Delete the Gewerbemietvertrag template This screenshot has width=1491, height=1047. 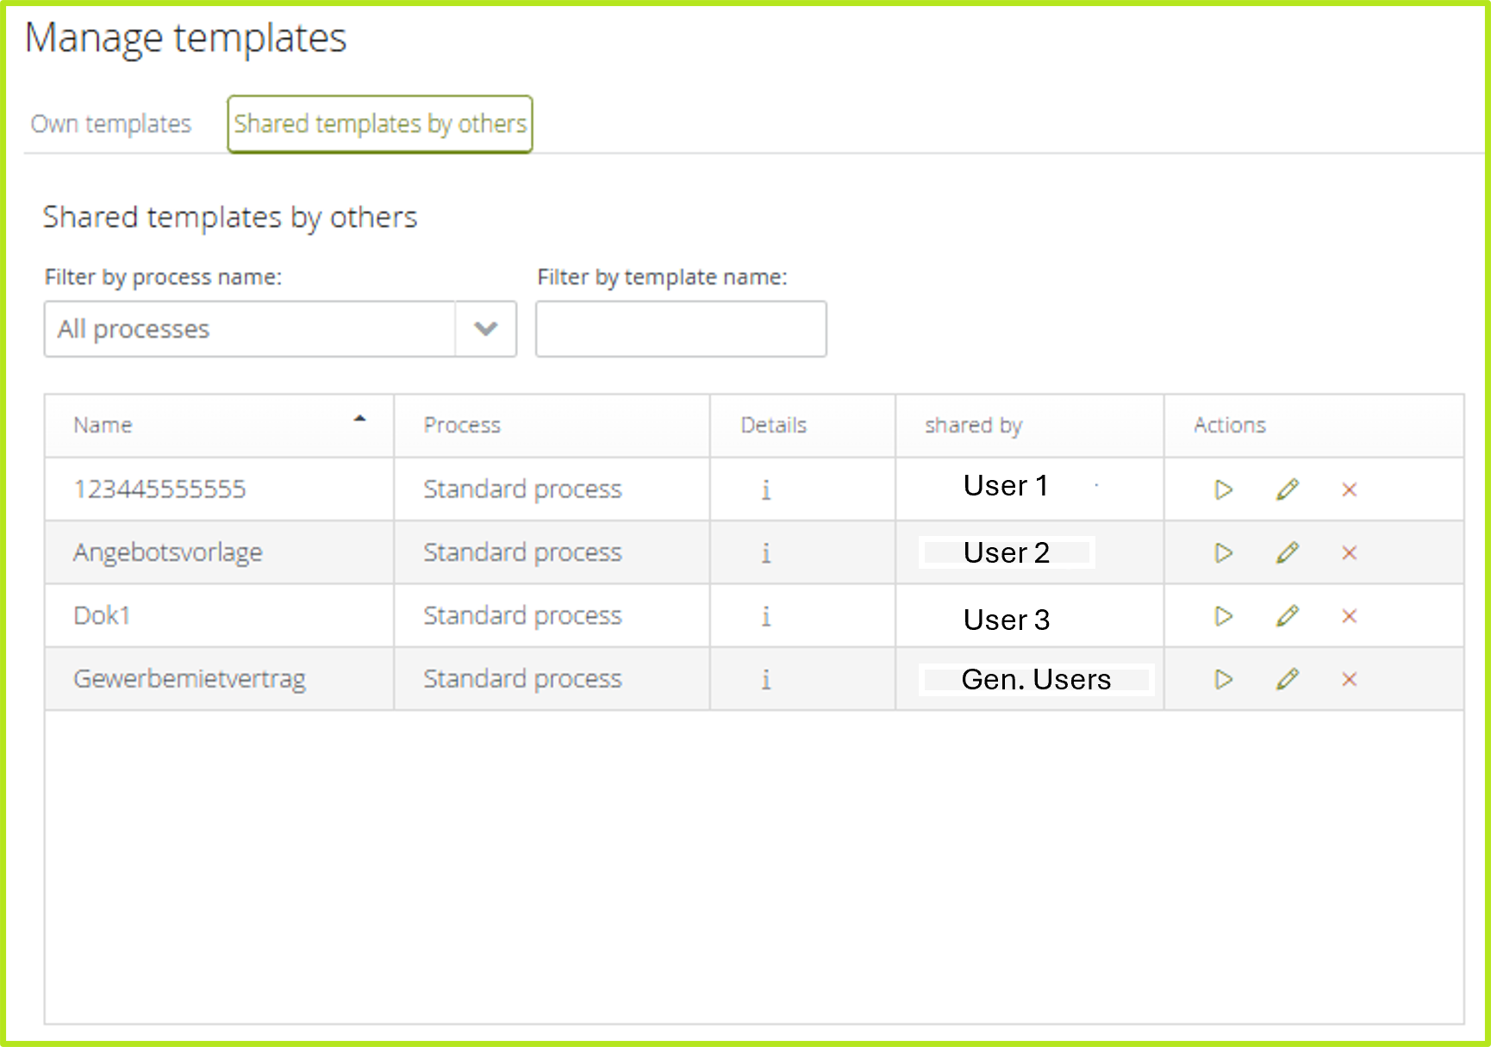point(1349,680)
